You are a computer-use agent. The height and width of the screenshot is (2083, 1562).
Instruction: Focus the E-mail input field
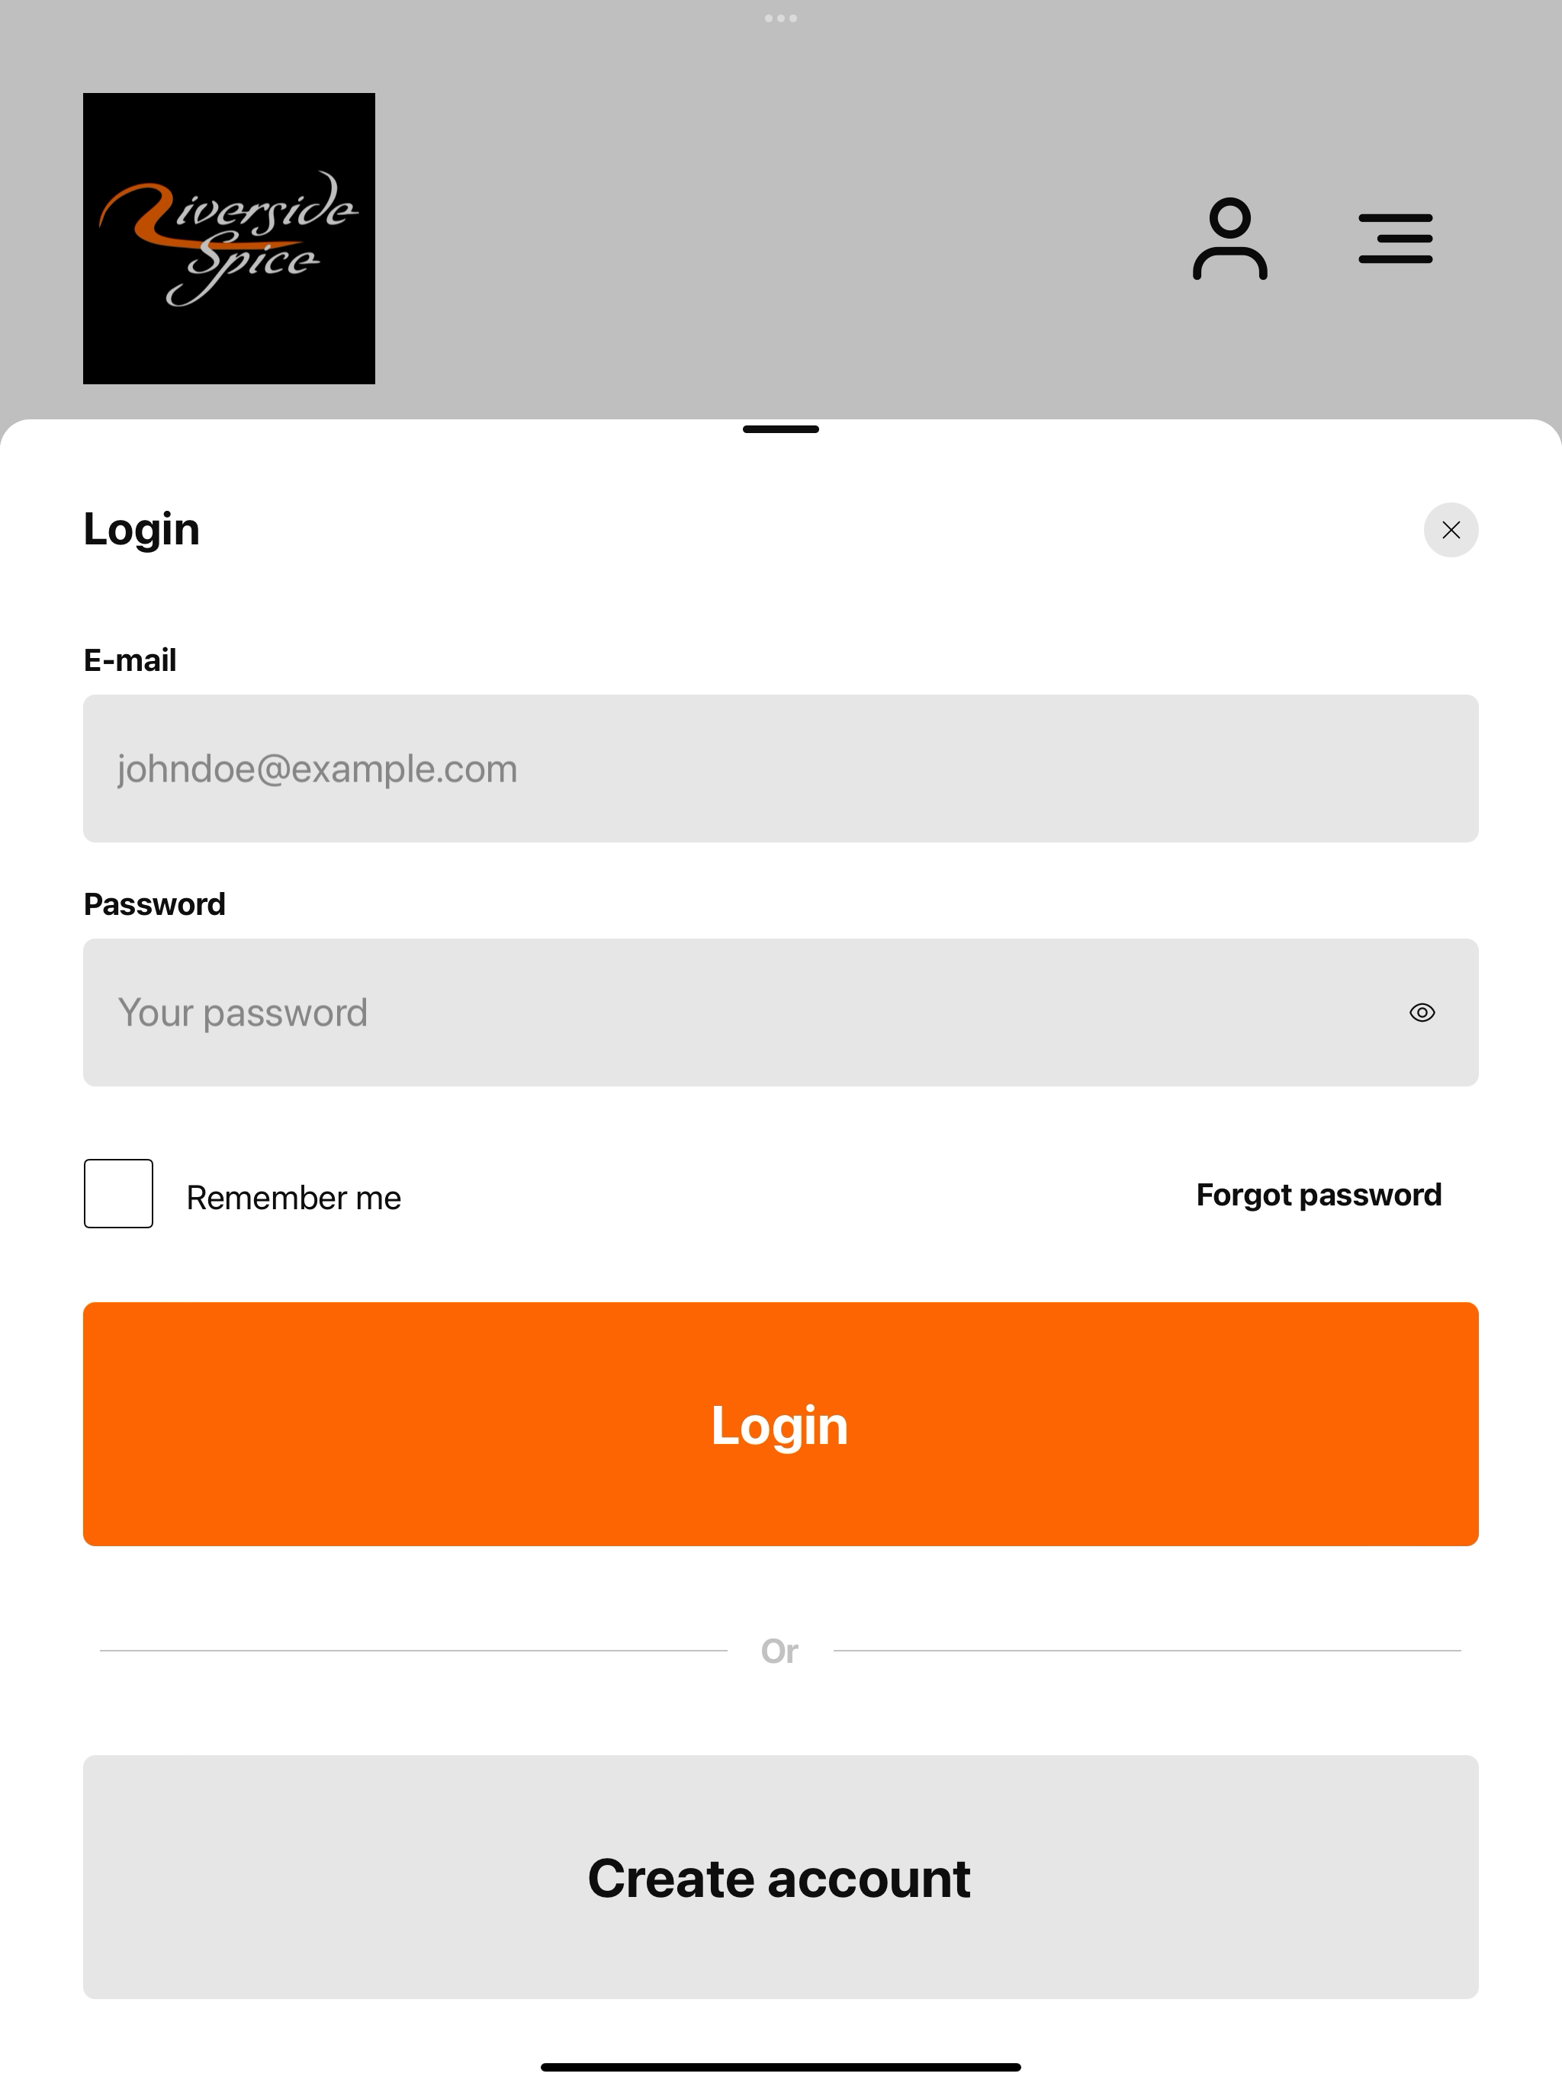[x=781, y=769]
